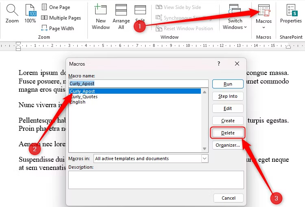Click the Step Into button

click(x=228, y=96)
